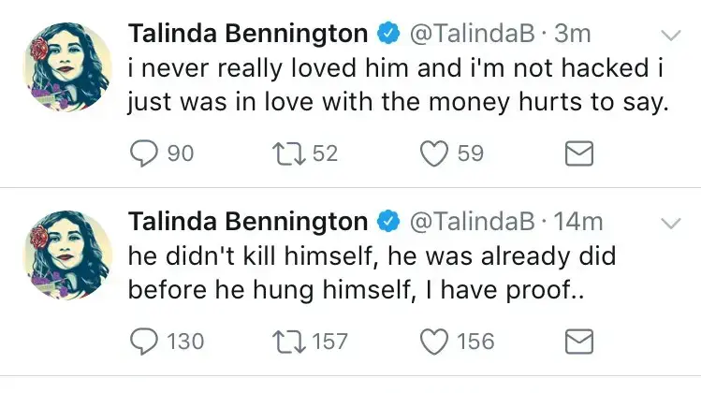This screenshot has height=393, width=701.
Task: Open Talinda Bennington name on first tweet
Action: pyautogui.click(x=248, y=34)
